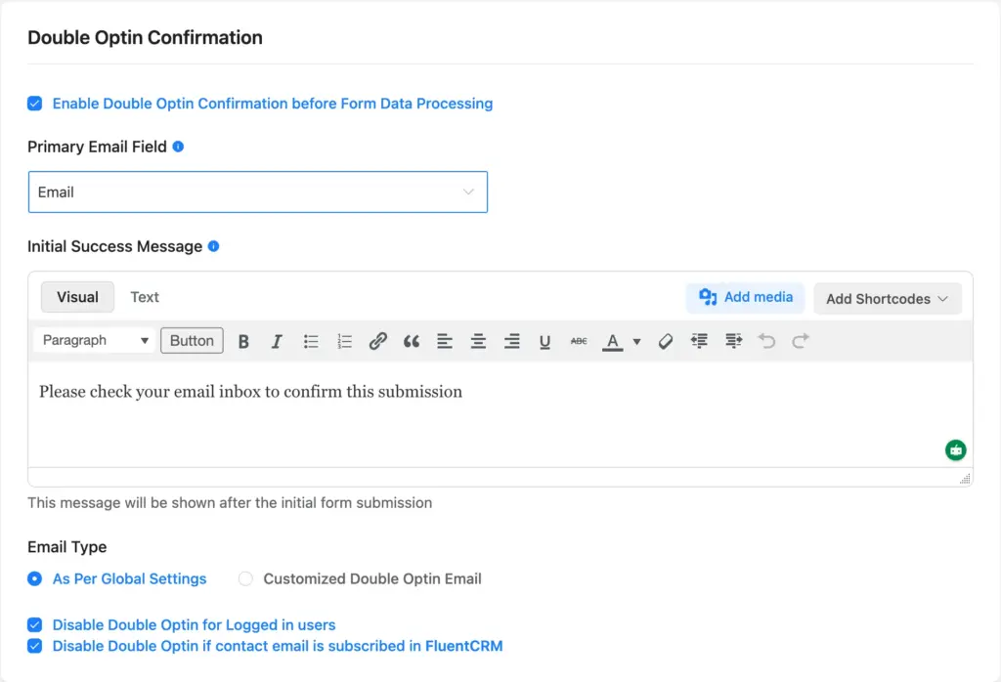Click the Add media button
1001x682 pixels.
pyautogui.click(x=745, y=298)
